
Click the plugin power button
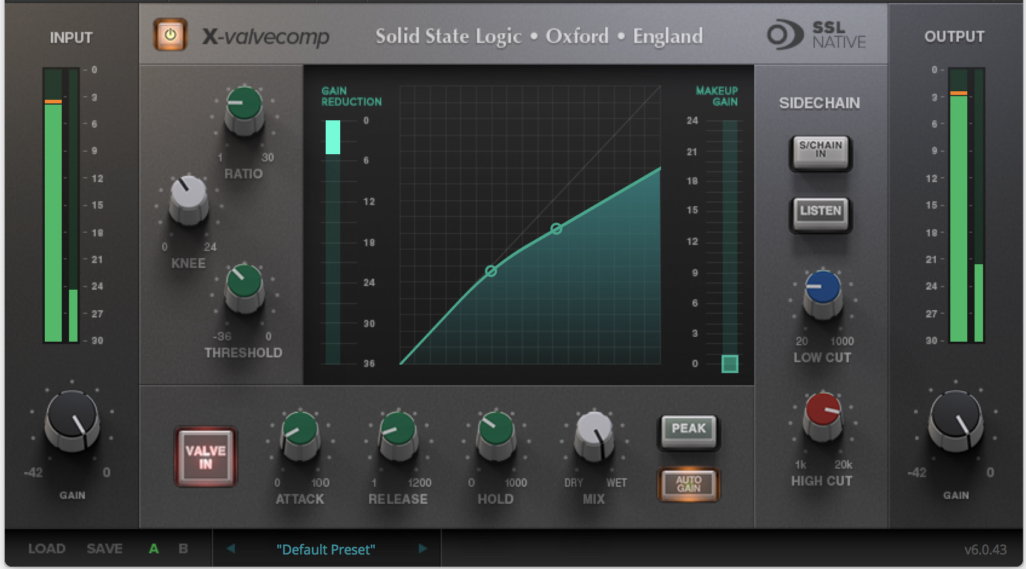[x=170, y=35]
